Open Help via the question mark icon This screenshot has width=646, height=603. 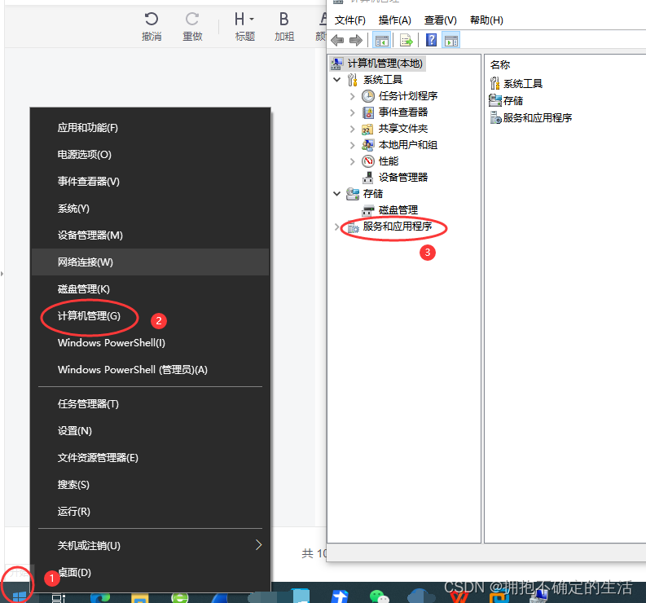coord(432,40)
